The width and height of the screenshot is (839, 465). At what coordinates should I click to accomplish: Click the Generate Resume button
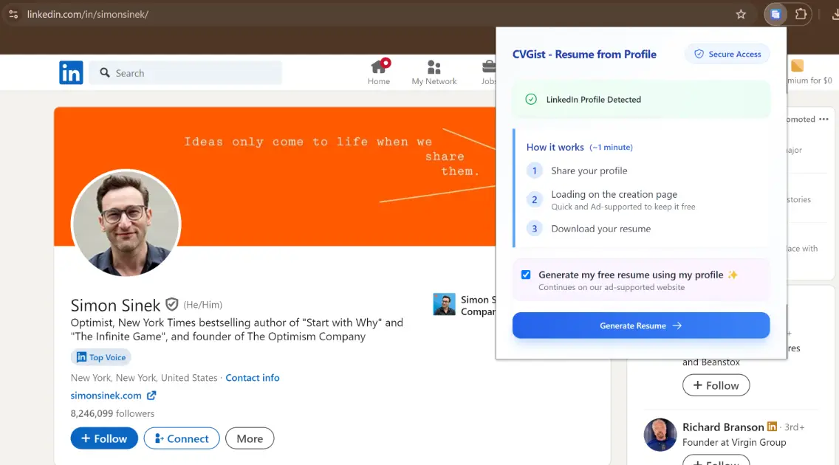coord(640,325)
